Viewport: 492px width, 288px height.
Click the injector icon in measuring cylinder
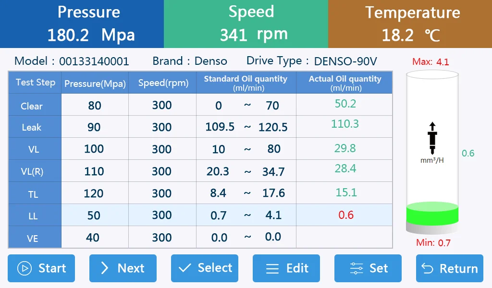432,138
